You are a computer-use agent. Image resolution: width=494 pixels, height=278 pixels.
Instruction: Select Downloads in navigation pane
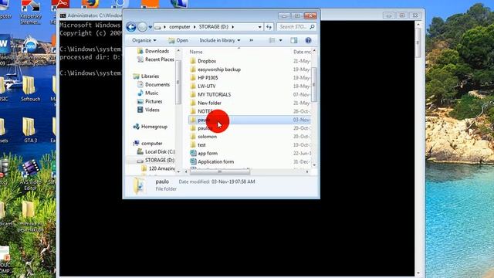click(154, 51)
